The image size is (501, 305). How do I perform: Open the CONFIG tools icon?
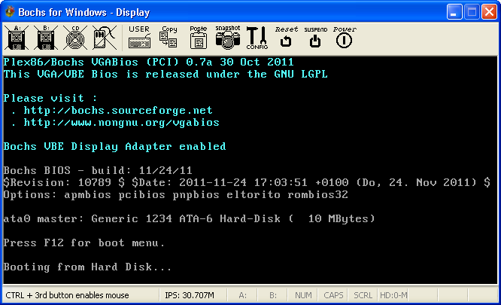(257, 38)
